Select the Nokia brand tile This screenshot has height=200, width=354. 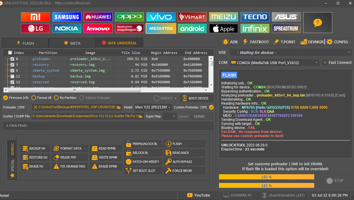67,28
